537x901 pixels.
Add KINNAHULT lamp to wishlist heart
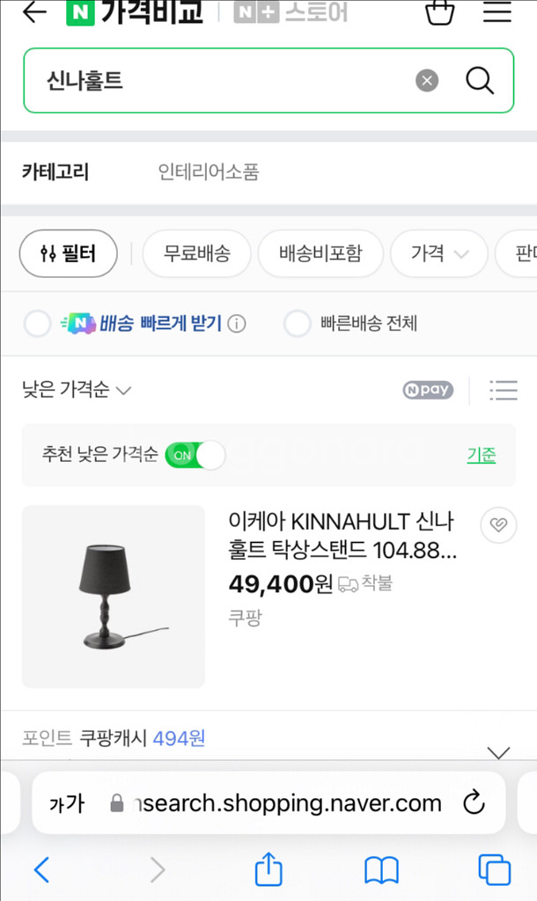(x=498, y=525)
